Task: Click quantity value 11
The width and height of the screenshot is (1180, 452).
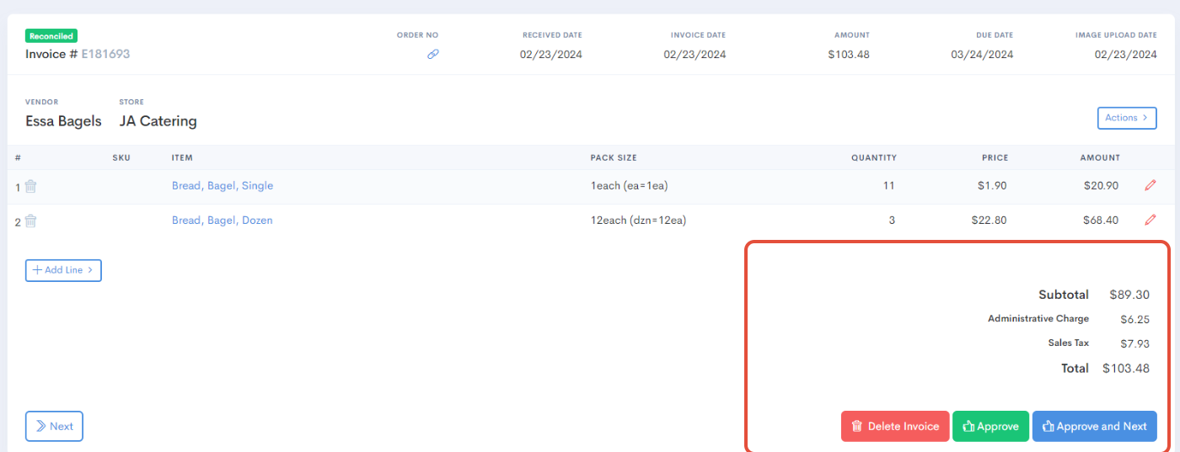Action: pos(889,185)
